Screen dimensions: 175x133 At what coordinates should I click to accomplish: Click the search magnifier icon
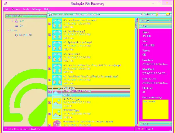(x=6, y=129)
